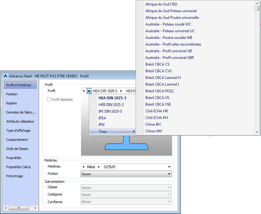Select Australie - Profil universel UBP
261x214 pixels.
click(x=170, y=57)
